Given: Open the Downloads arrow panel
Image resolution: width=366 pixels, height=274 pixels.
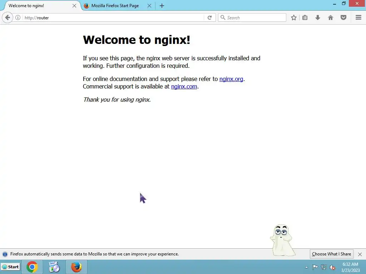Looking at the screenshot, I should 318,18.
